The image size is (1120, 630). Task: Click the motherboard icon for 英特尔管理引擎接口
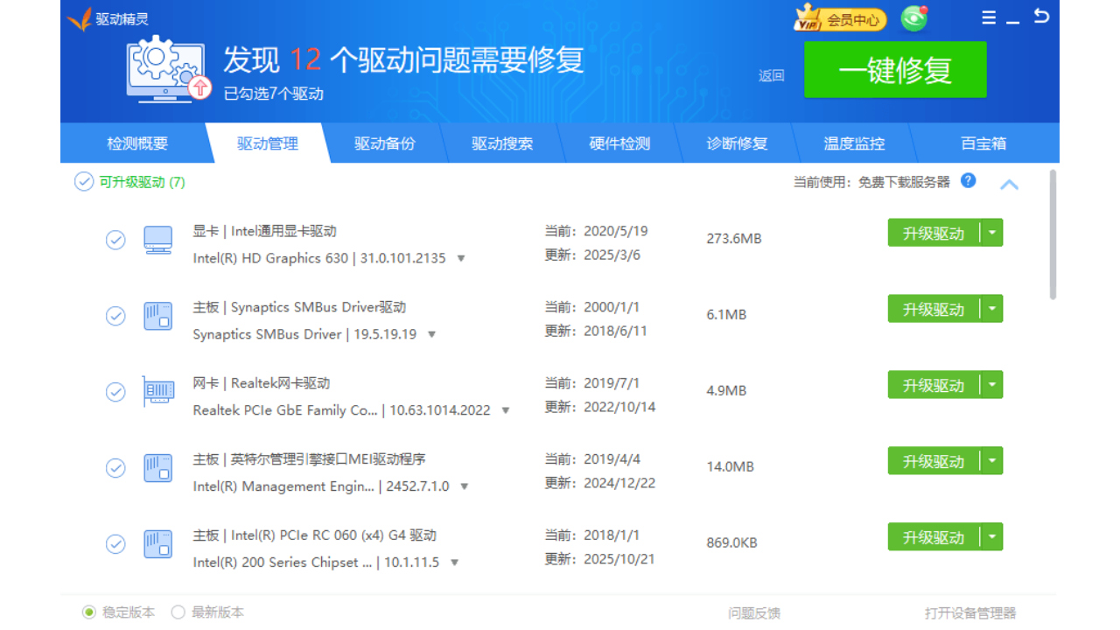(158, 468)
